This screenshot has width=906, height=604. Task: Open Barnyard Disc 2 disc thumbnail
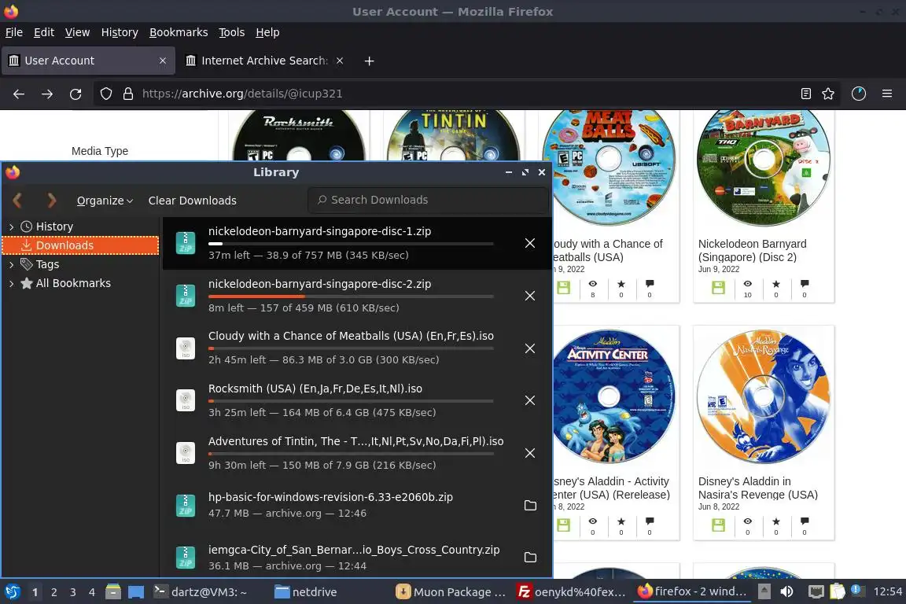pos(764,168)
